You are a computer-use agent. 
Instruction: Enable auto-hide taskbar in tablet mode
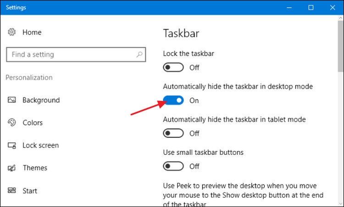pos(173,133)
